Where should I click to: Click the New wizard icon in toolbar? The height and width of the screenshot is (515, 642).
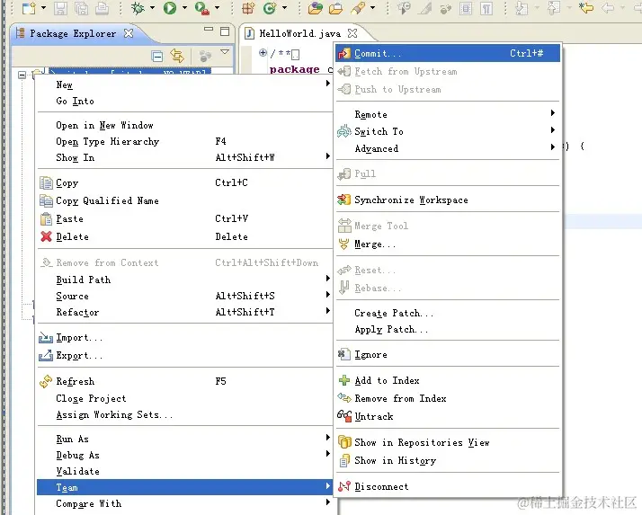[x=29, y=8]
